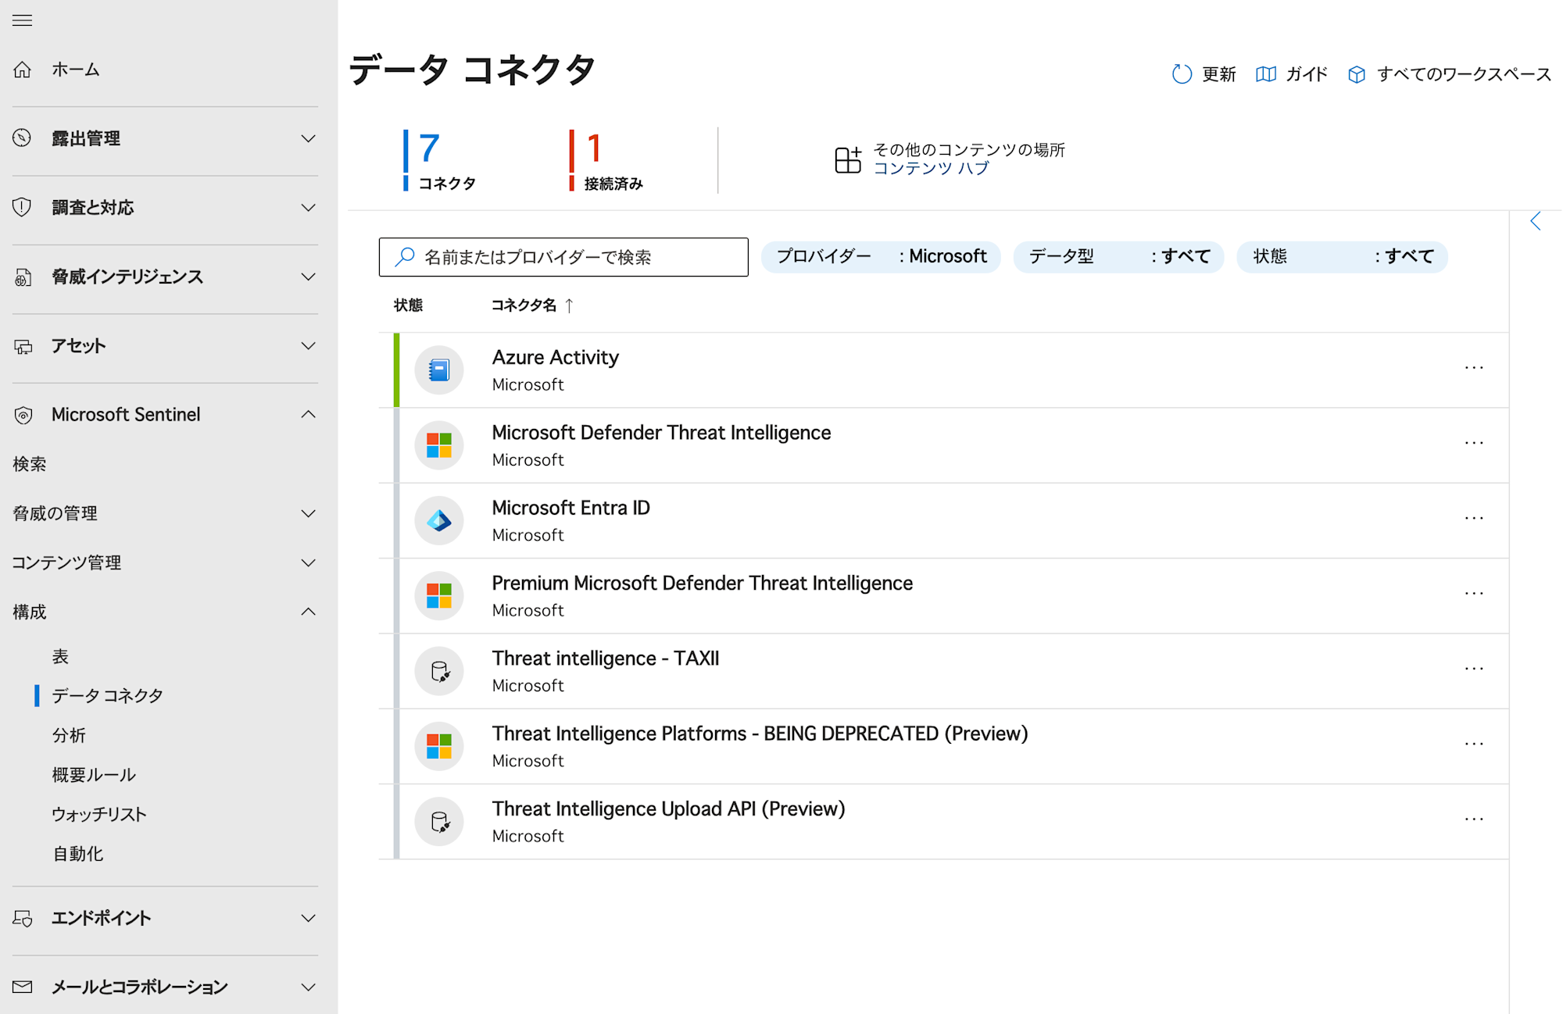Click the メールとコラボレーション envelope icon
Image resolution: width=1563 pixels, height=1014 pixels.
point(23,987)
